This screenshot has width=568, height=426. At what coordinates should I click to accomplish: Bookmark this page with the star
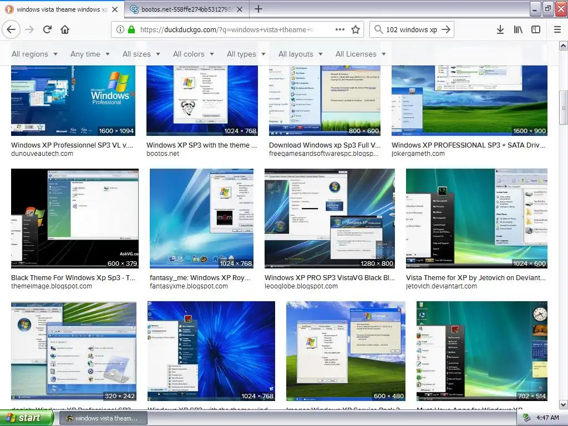(356, 29)
